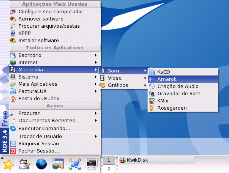Screen dimensions: 229x173
Task: Click the KwikDisk hourglass icon in taskbar
Action: 122,160
